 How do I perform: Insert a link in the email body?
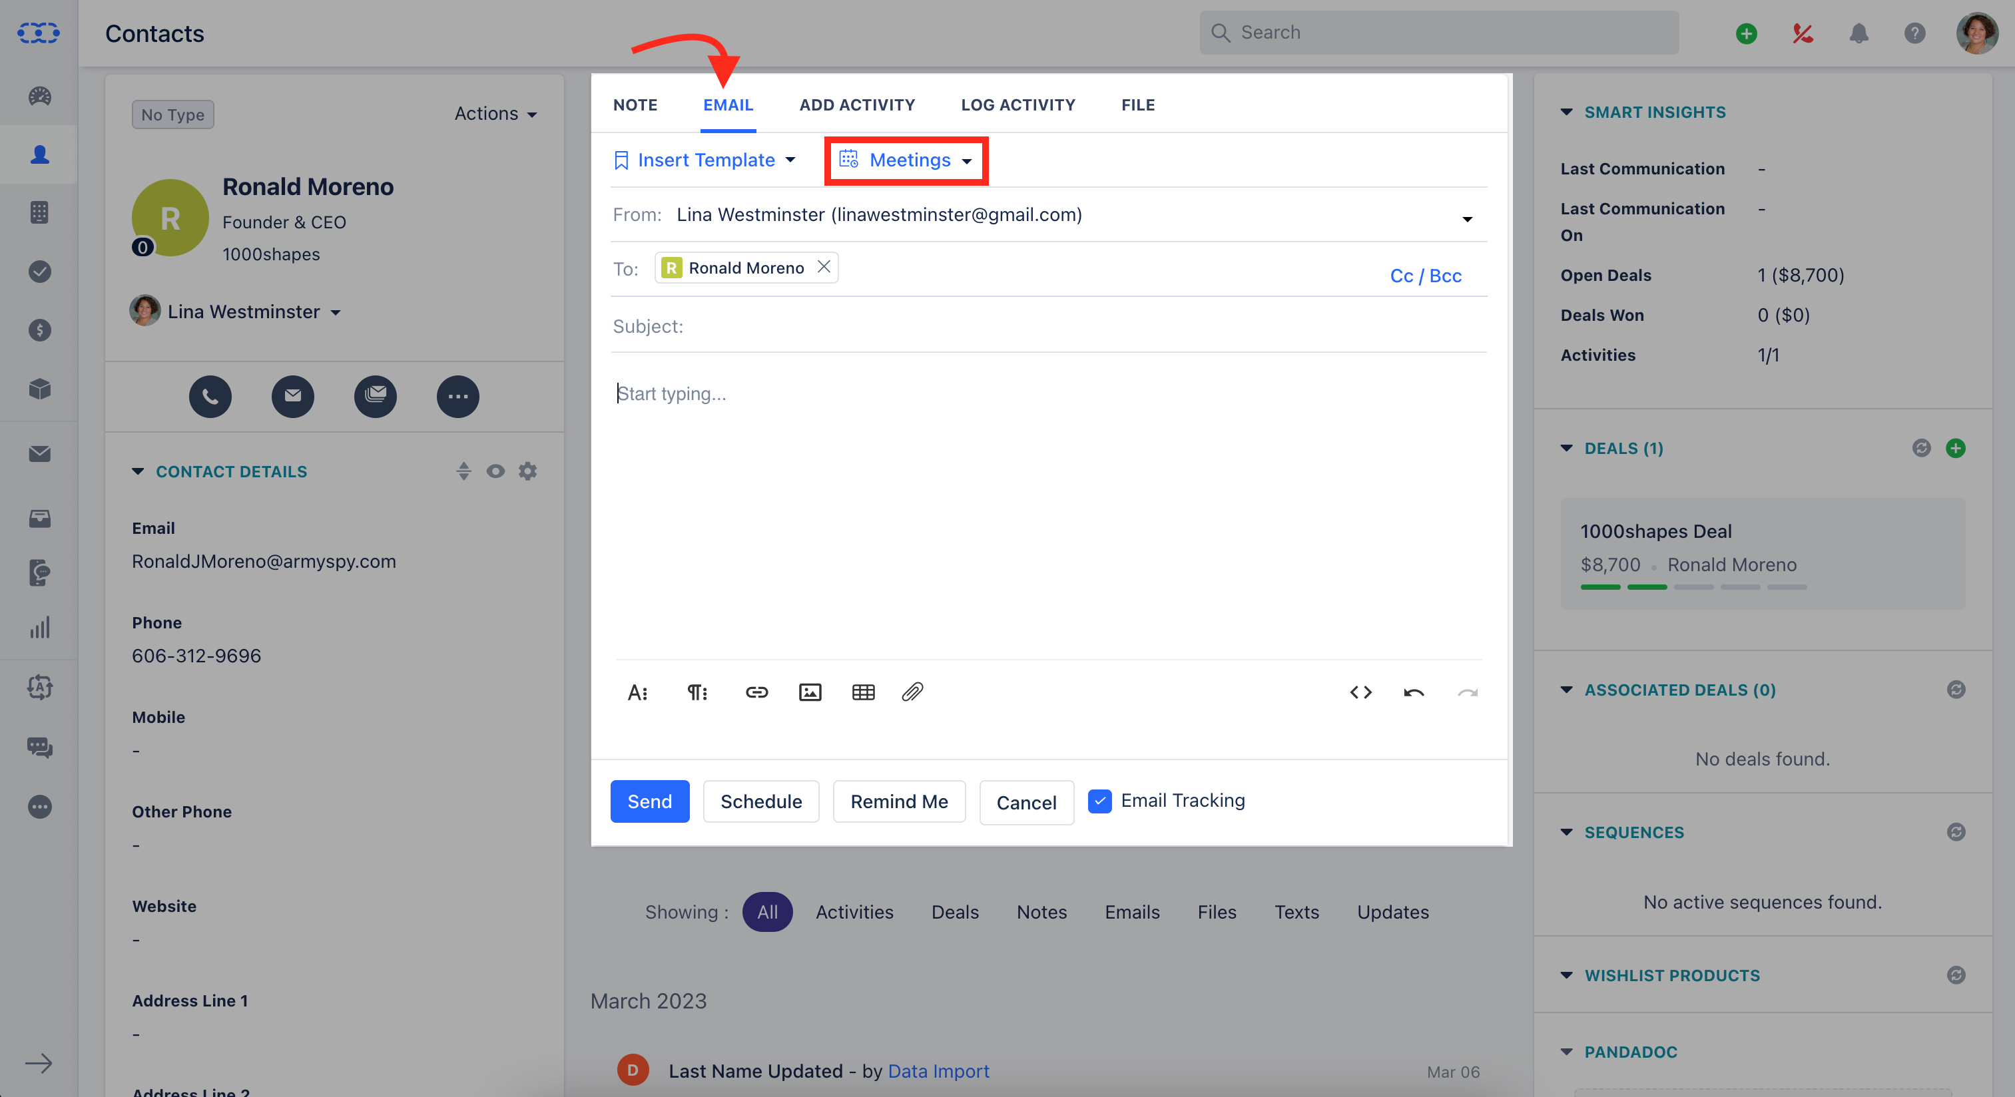[x=756, y=691]
